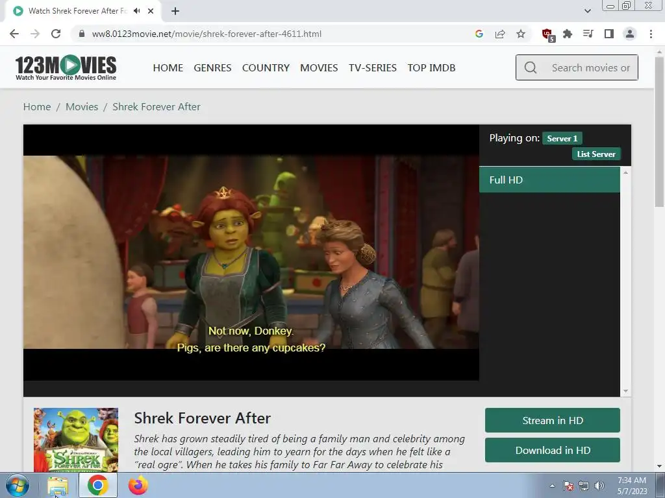Select the Server 1 badge
This screenshot has height=498, width=665.
click(x=562, y=139)
